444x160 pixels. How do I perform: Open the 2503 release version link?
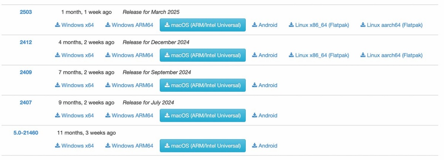click(26, 12)
